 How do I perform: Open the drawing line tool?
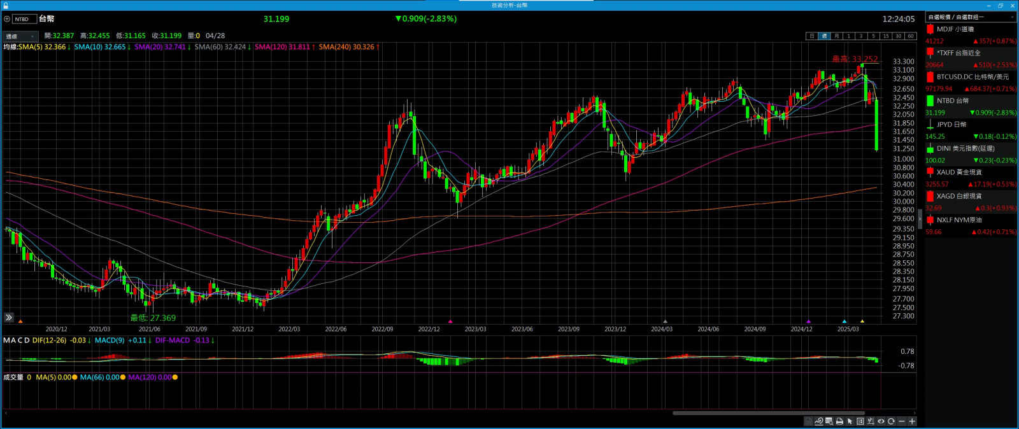coord(818,421)
